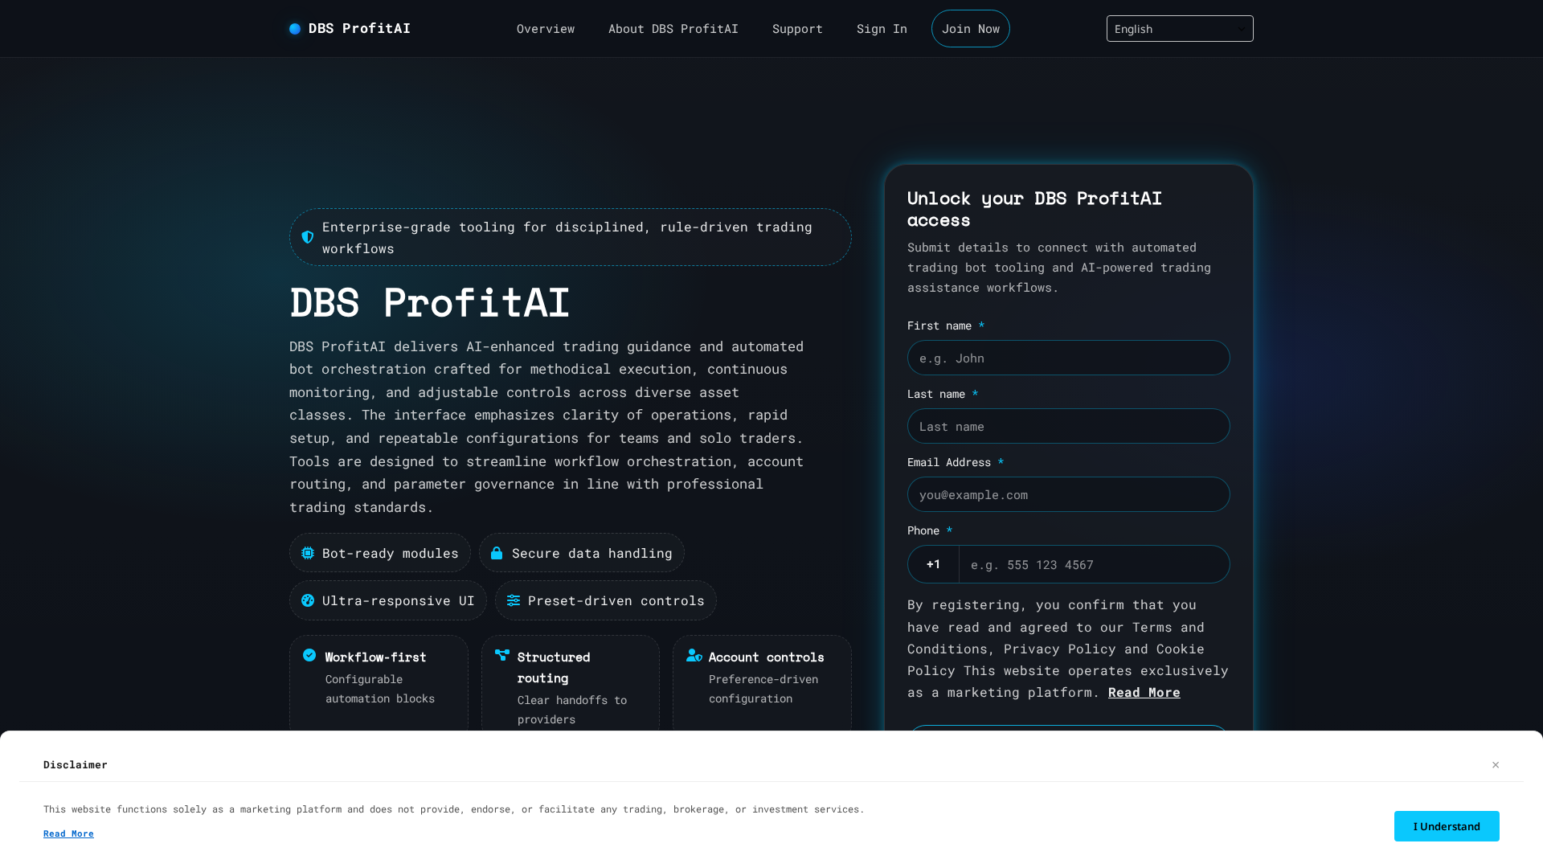
Task: Click the speedometer icon on Ultra-responsive UI
Action: 307,600
